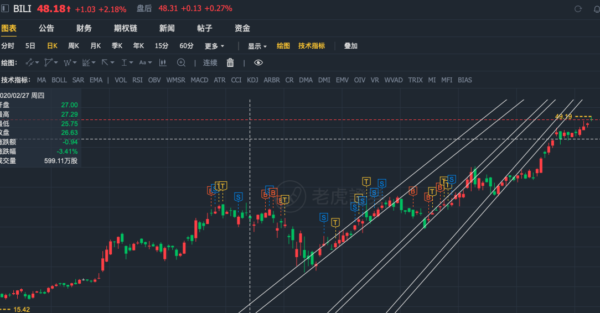Enable the DMA indicator
The height and width of the screenshot is (313, 600).
pyautogui.click(x=306, y=80)
